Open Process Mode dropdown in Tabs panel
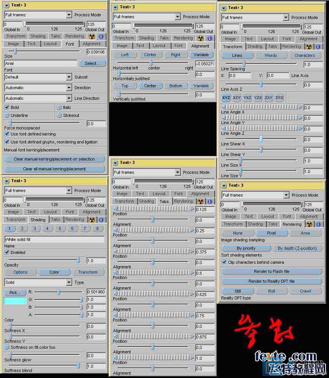This screenshot has height=378, width=329. (177, 172)
